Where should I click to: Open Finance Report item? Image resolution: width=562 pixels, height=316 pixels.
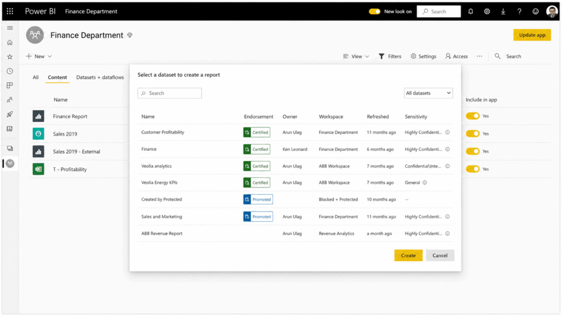70,116
